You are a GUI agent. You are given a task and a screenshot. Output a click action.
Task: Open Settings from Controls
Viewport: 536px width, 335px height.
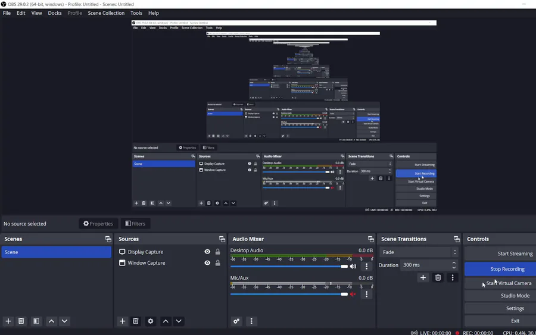coord(500,308)
